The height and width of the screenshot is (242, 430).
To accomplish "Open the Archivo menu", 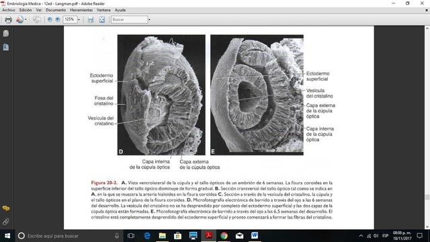I will click(9, 10).
